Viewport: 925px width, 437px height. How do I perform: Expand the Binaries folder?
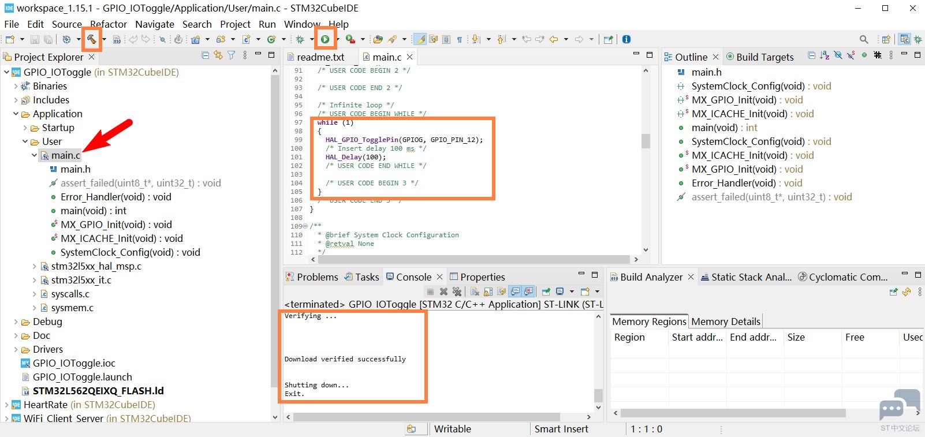click(x=16, y=86)
